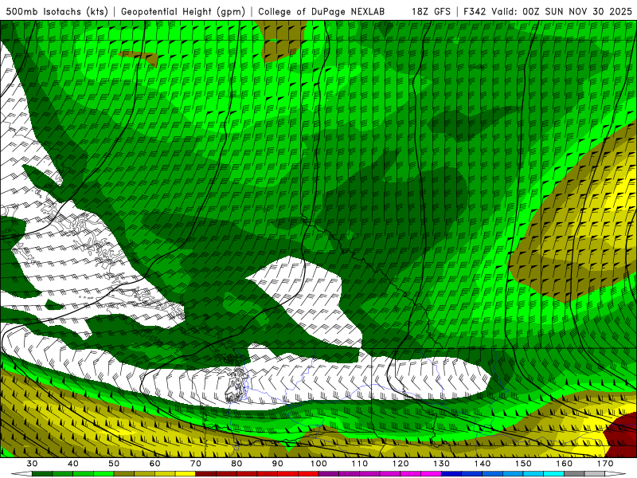This screenshot has height=478, width=637.
Task: Click the dark gray swatch right of 160
Action: click(x=574, y=474)
